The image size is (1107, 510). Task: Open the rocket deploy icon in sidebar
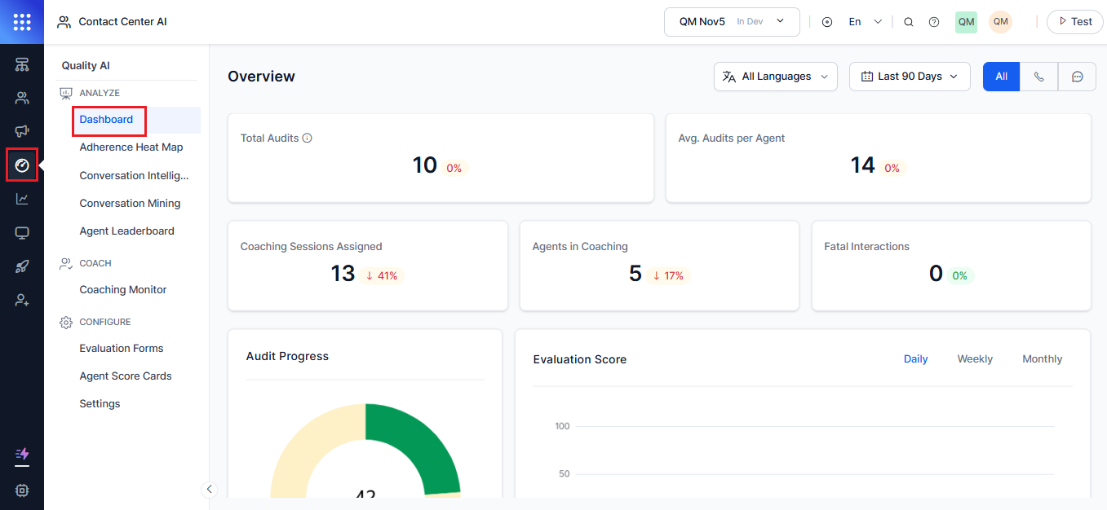22,266
